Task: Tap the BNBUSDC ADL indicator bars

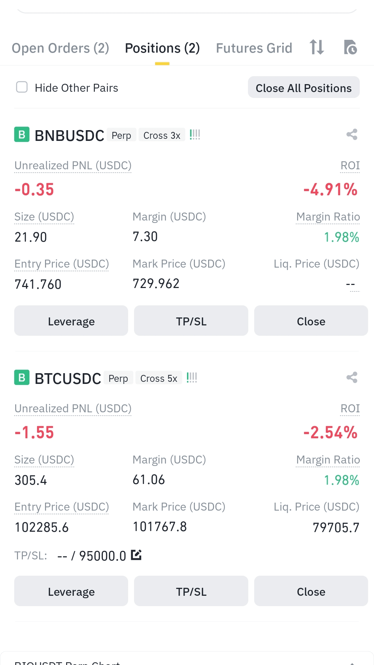Action: click(x=195, y=134)
